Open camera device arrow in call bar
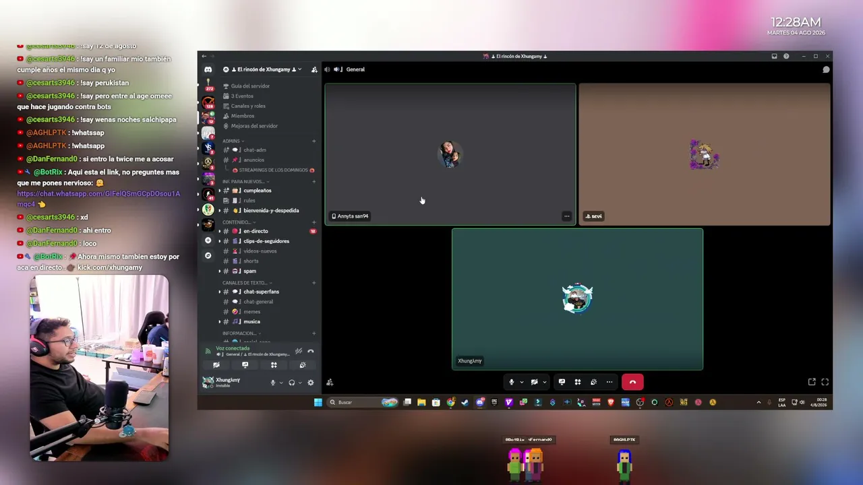The image size is (863, 485). 544,382
